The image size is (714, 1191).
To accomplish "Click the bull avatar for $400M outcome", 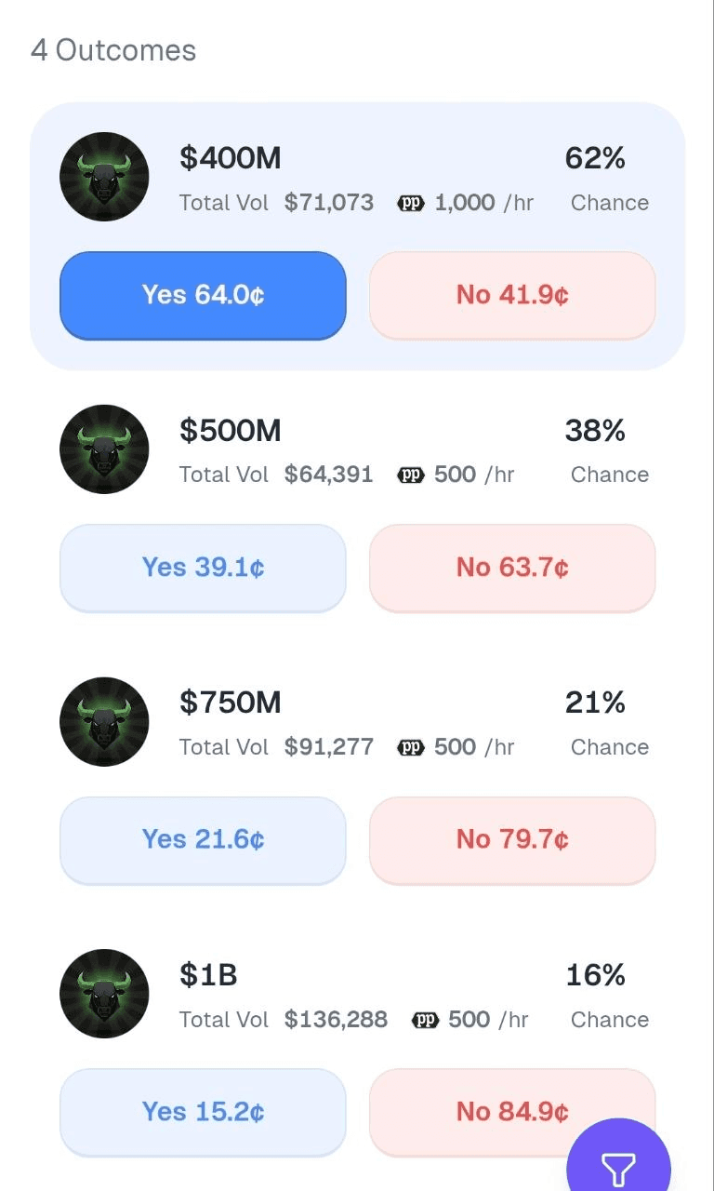I will click(104, 177).
